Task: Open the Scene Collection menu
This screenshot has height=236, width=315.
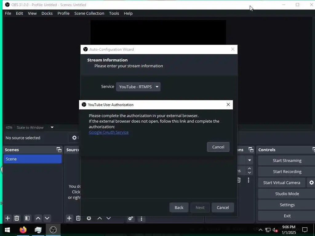Action: point(89,13)
